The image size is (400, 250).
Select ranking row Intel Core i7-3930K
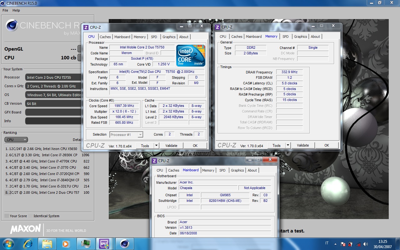47,155
